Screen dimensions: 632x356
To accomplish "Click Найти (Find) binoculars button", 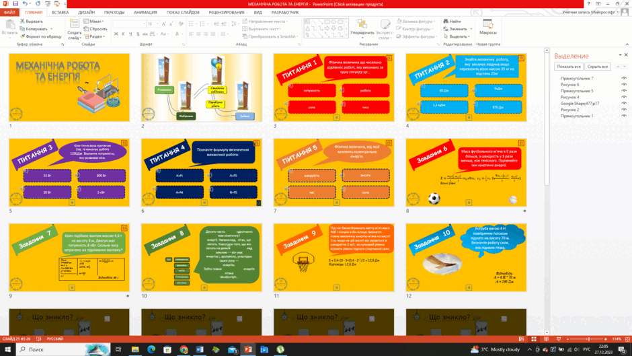I will coord(452,21).
